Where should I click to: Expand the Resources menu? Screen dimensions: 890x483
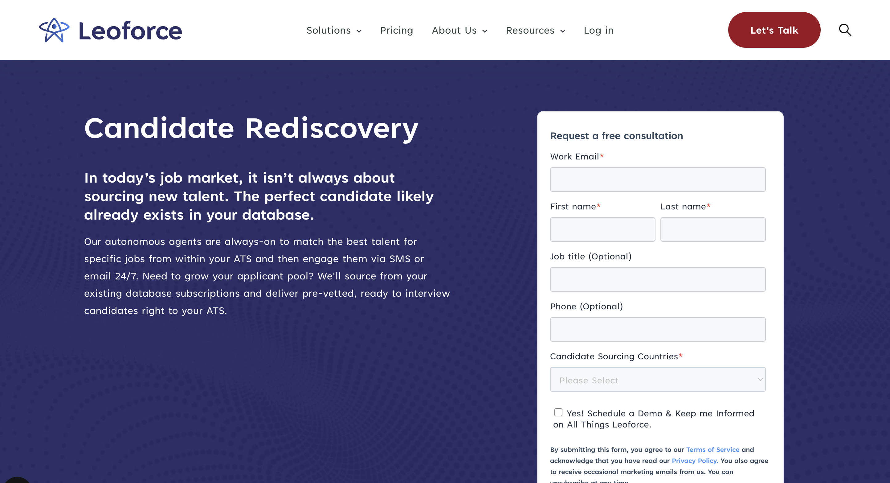[x=536, y=31]
